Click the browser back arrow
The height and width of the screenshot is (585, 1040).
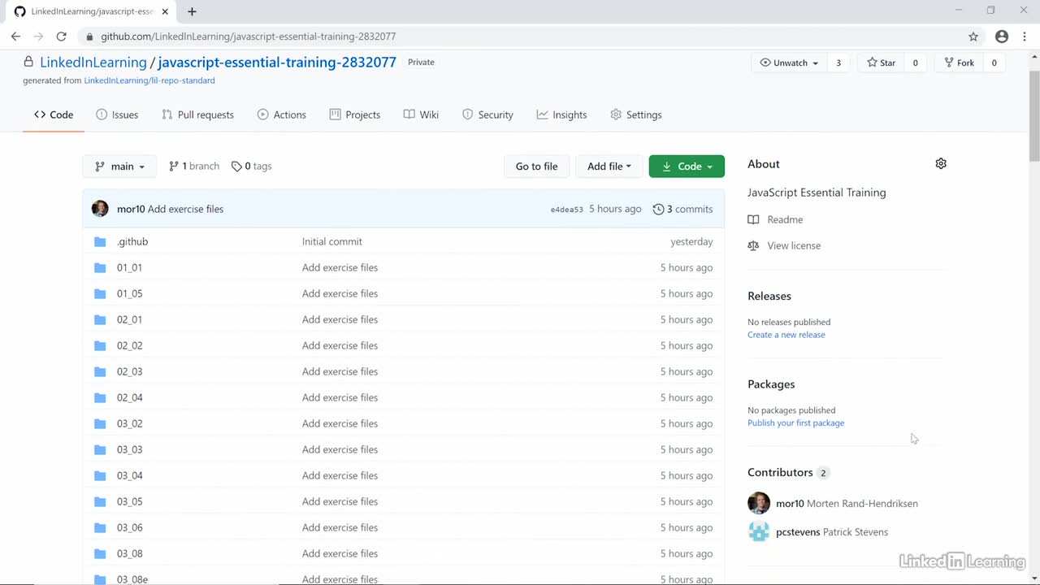click(15, 37)
